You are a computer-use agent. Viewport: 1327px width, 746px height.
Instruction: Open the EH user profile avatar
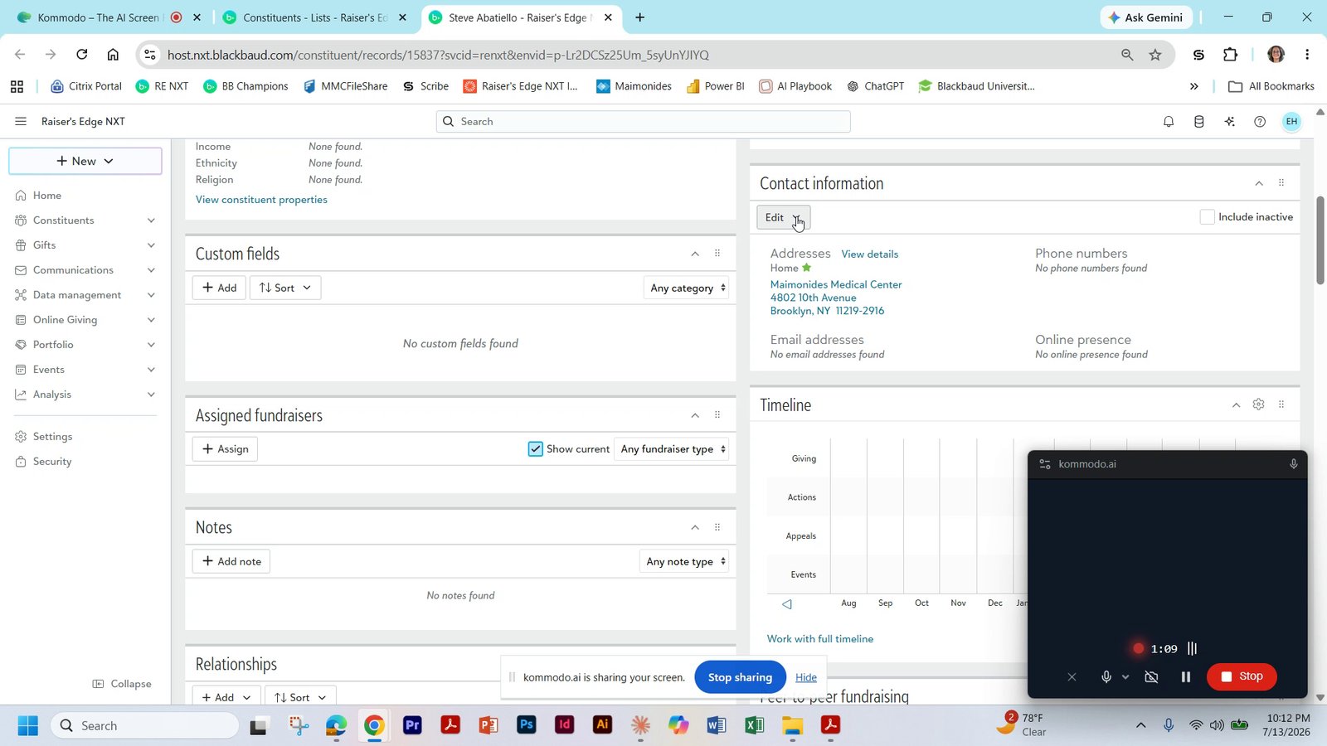point(1291,122)
